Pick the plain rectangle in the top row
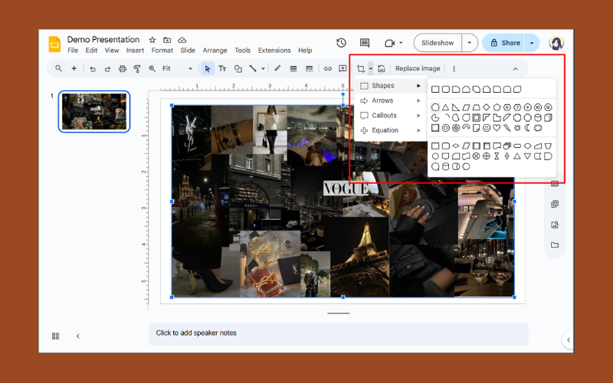The image size is (613, 383). 435,90
